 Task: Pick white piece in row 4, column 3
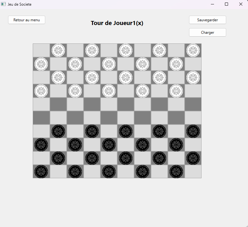[x=75, y=91]
